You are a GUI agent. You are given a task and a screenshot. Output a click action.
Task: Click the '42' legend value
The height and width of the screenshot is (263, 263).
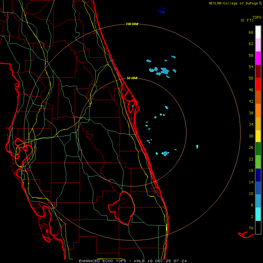[251, 101]
